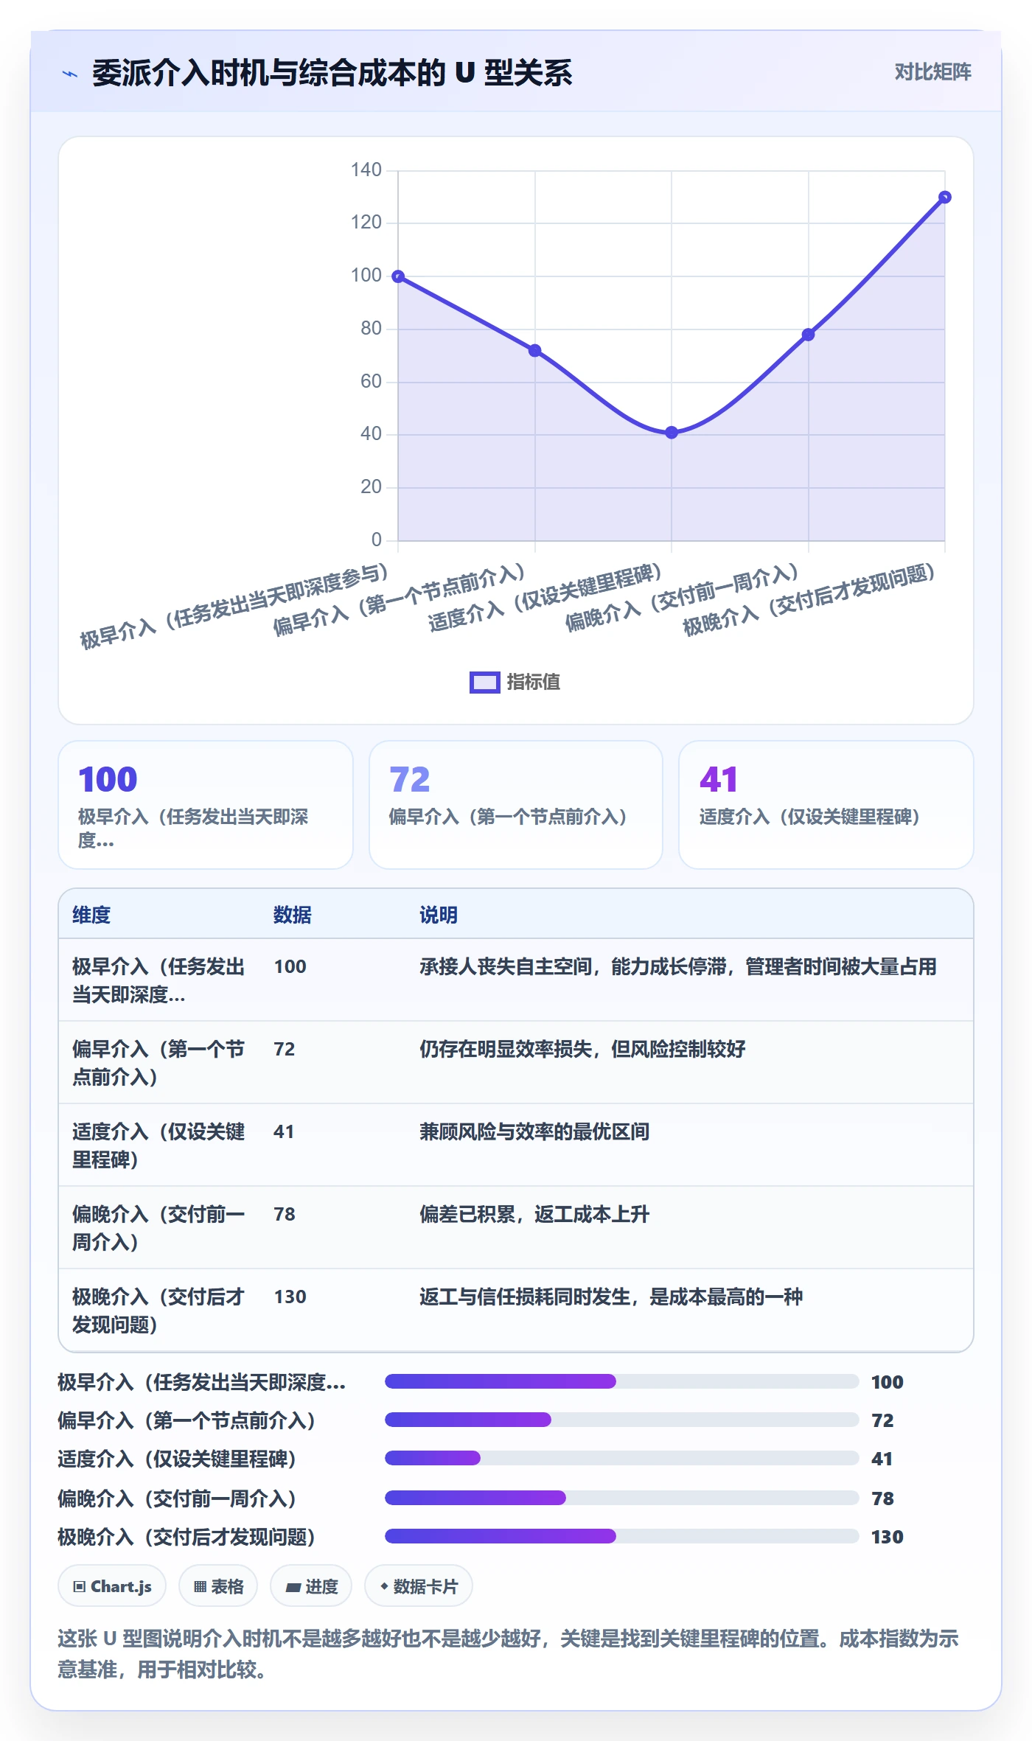1032x1741 pixels.
Task: Click progress bar for 偏早介入 row
Action: click(x=622, y=1420)
